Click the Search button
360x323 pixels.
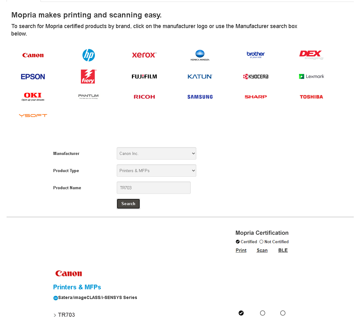click(x=128, y=204)
